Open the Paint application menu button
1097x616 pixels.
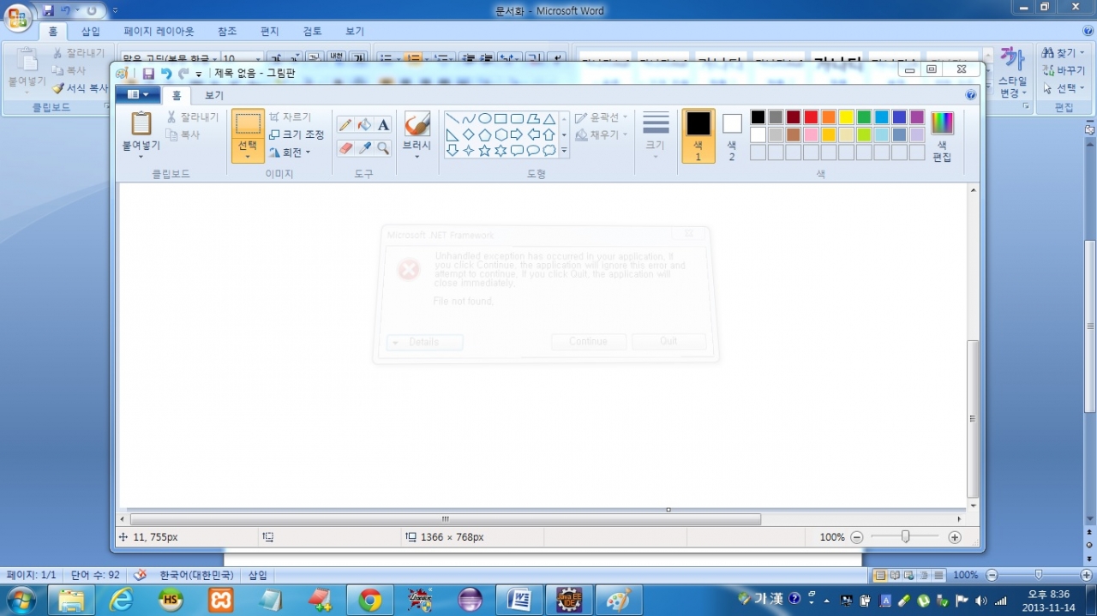(x=137, y=94)
